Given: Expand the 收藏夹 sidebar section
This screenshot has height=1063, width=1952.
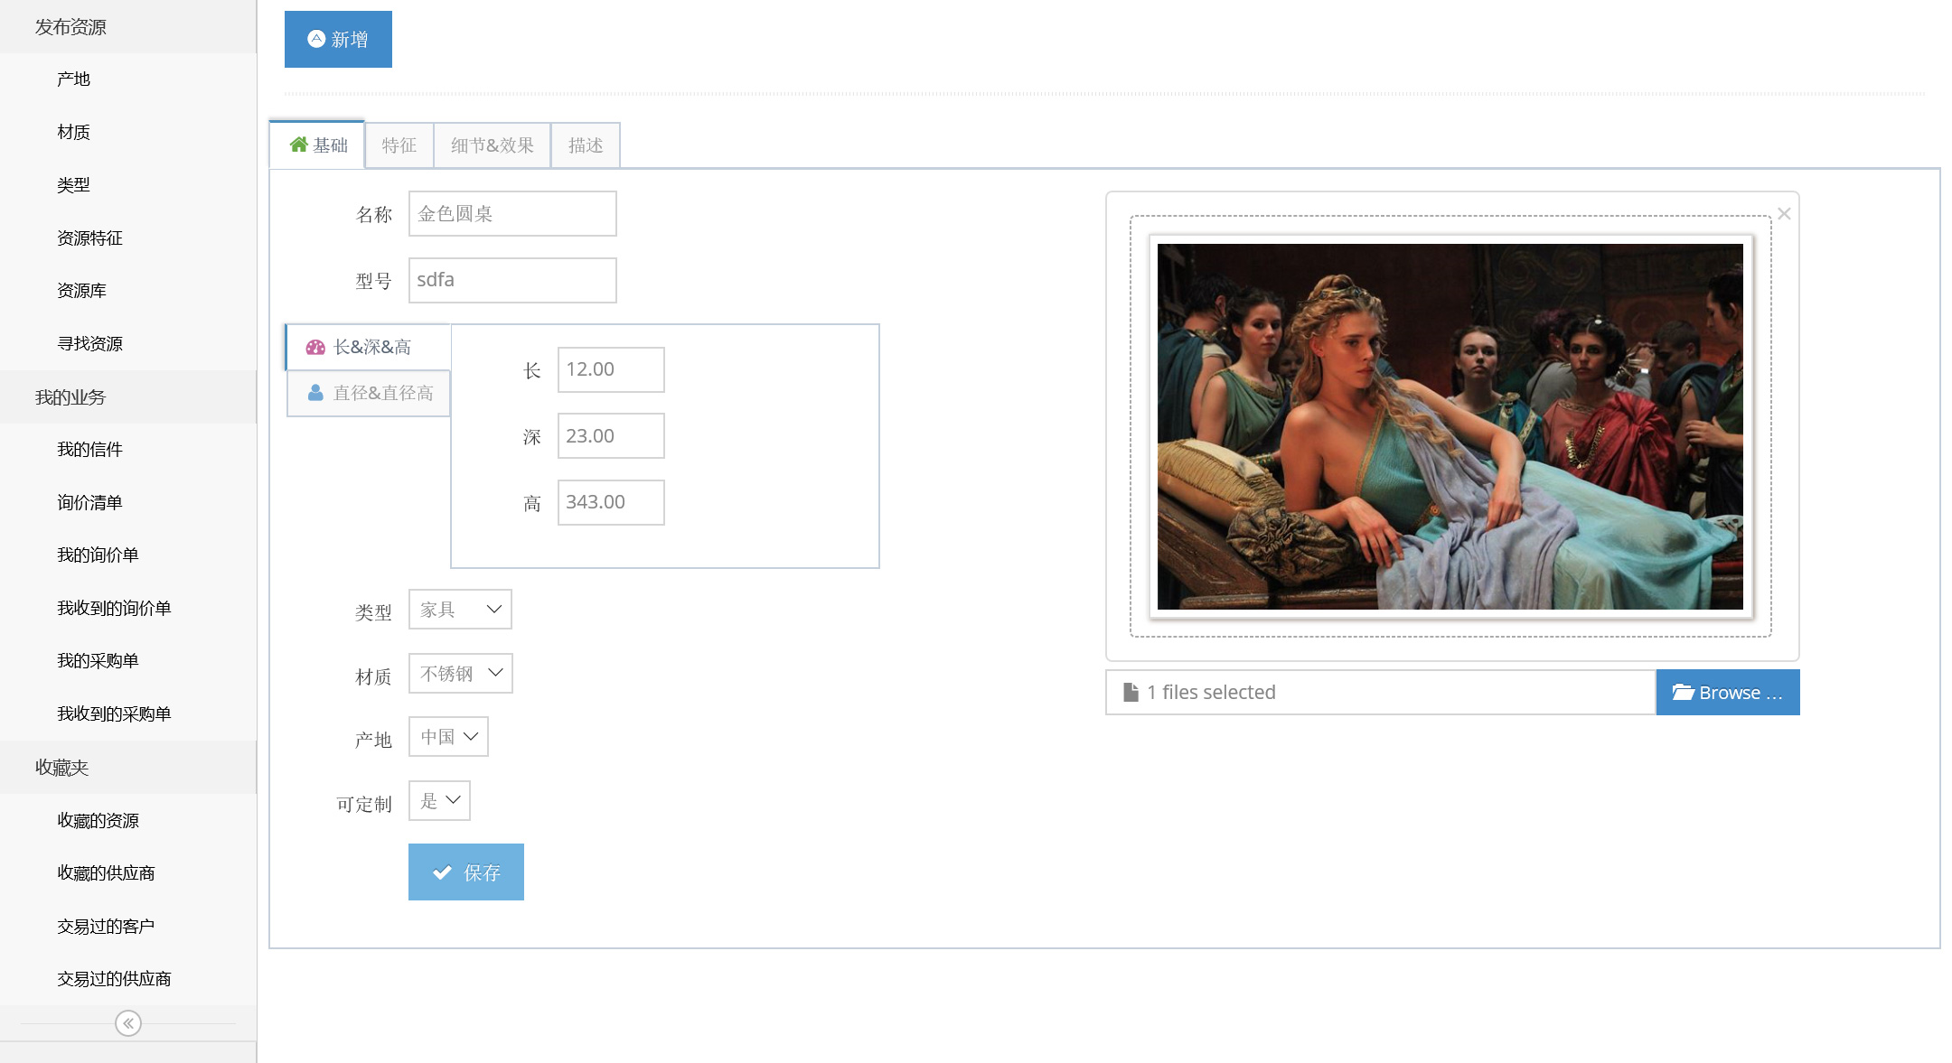Looking at the screenshot, I should pos(128,767).
